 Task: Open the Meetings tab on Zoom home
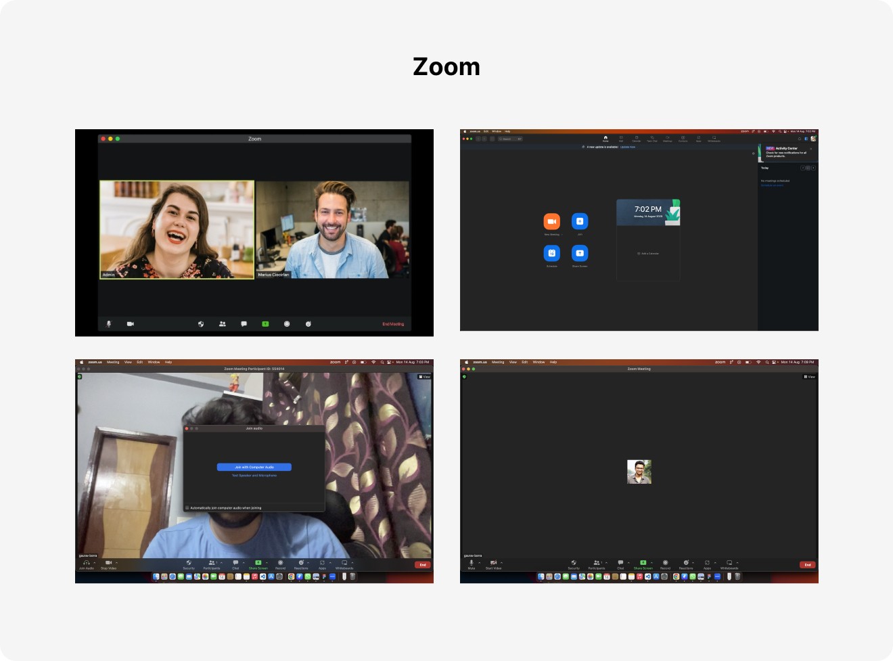click(668, 139)
